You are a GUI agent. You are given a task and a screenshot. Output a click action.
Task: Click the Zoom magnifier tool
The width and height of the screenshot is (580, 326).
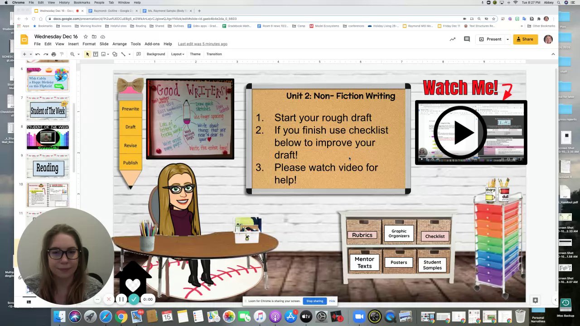point(72,54)
